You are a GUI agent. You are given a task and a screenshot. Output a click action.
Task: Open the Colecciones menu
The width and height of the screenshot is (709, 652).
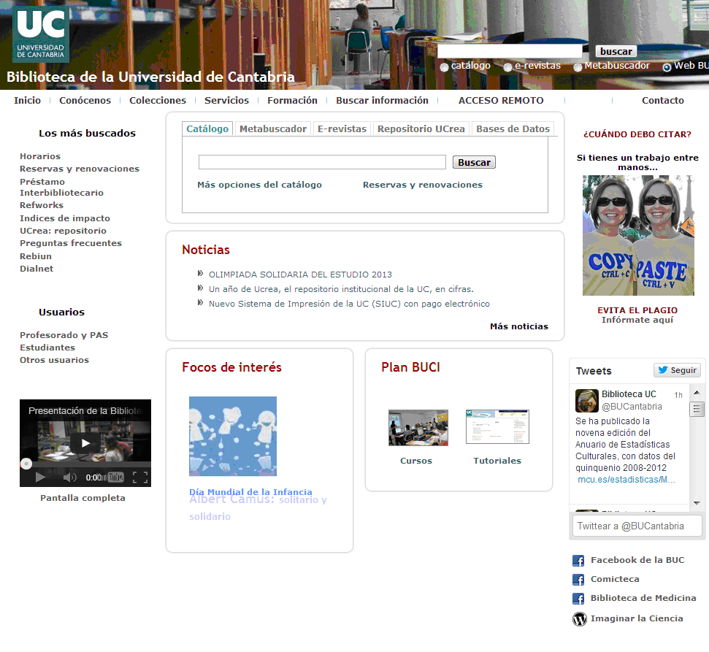point(158,101)
